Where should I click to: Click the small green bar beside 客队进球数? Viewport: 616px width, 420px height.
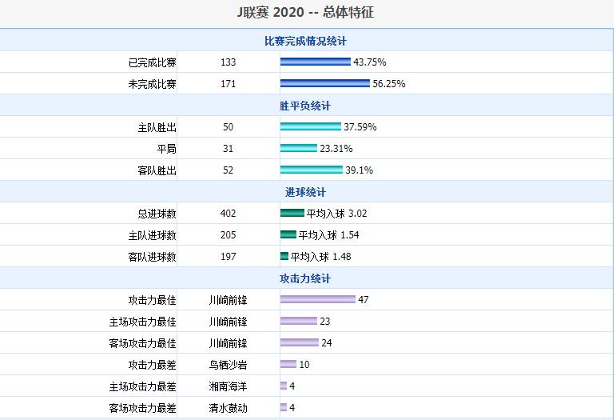coord(284,257)
